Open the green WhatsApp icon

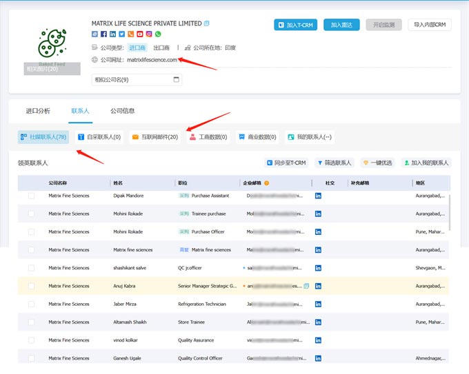158,34
